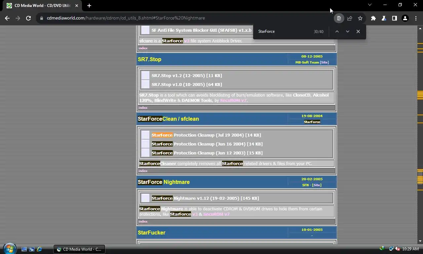Click the find-in-page icon in address bar
This screenshot has height=254, width=423.
point(339,18)
